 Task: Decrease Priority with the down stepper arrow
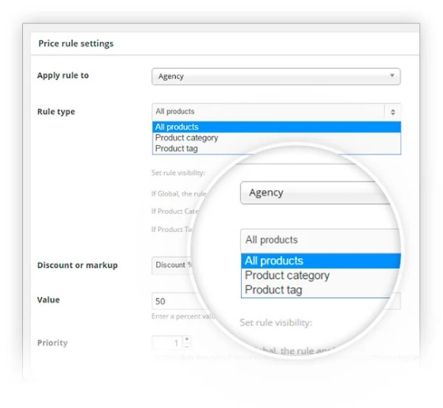187,346
